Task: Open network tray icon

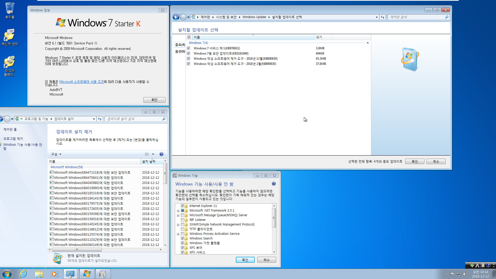Action: click(x=459, y=274)
